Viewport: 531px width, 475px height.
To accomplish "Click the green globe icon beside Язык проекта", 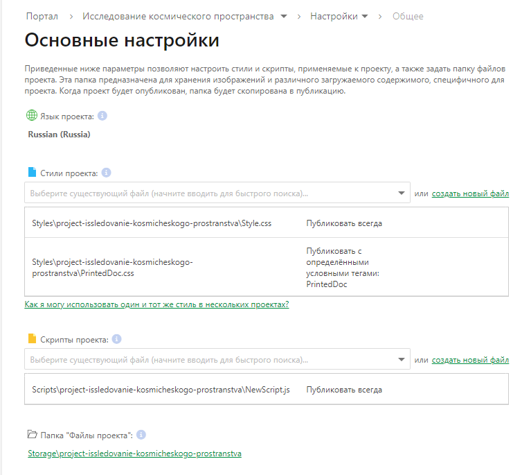I will point(31,115).
